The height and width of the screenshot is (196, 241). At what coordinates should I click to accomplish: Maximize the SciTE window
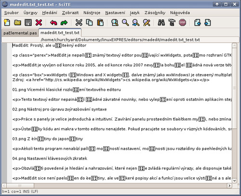pos(226,4)
